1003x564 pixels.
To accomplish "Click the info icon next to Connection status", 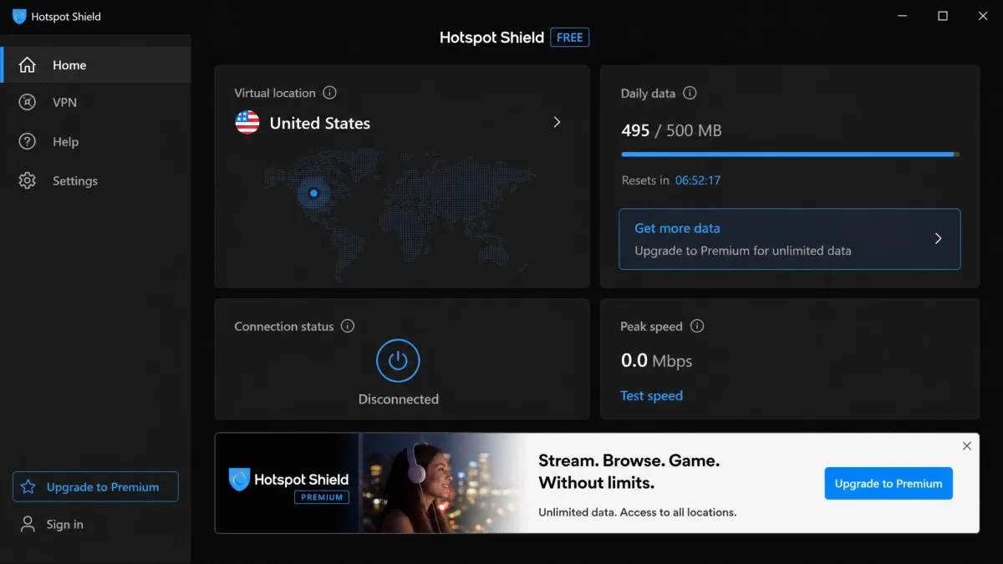I will pos(348,326).
